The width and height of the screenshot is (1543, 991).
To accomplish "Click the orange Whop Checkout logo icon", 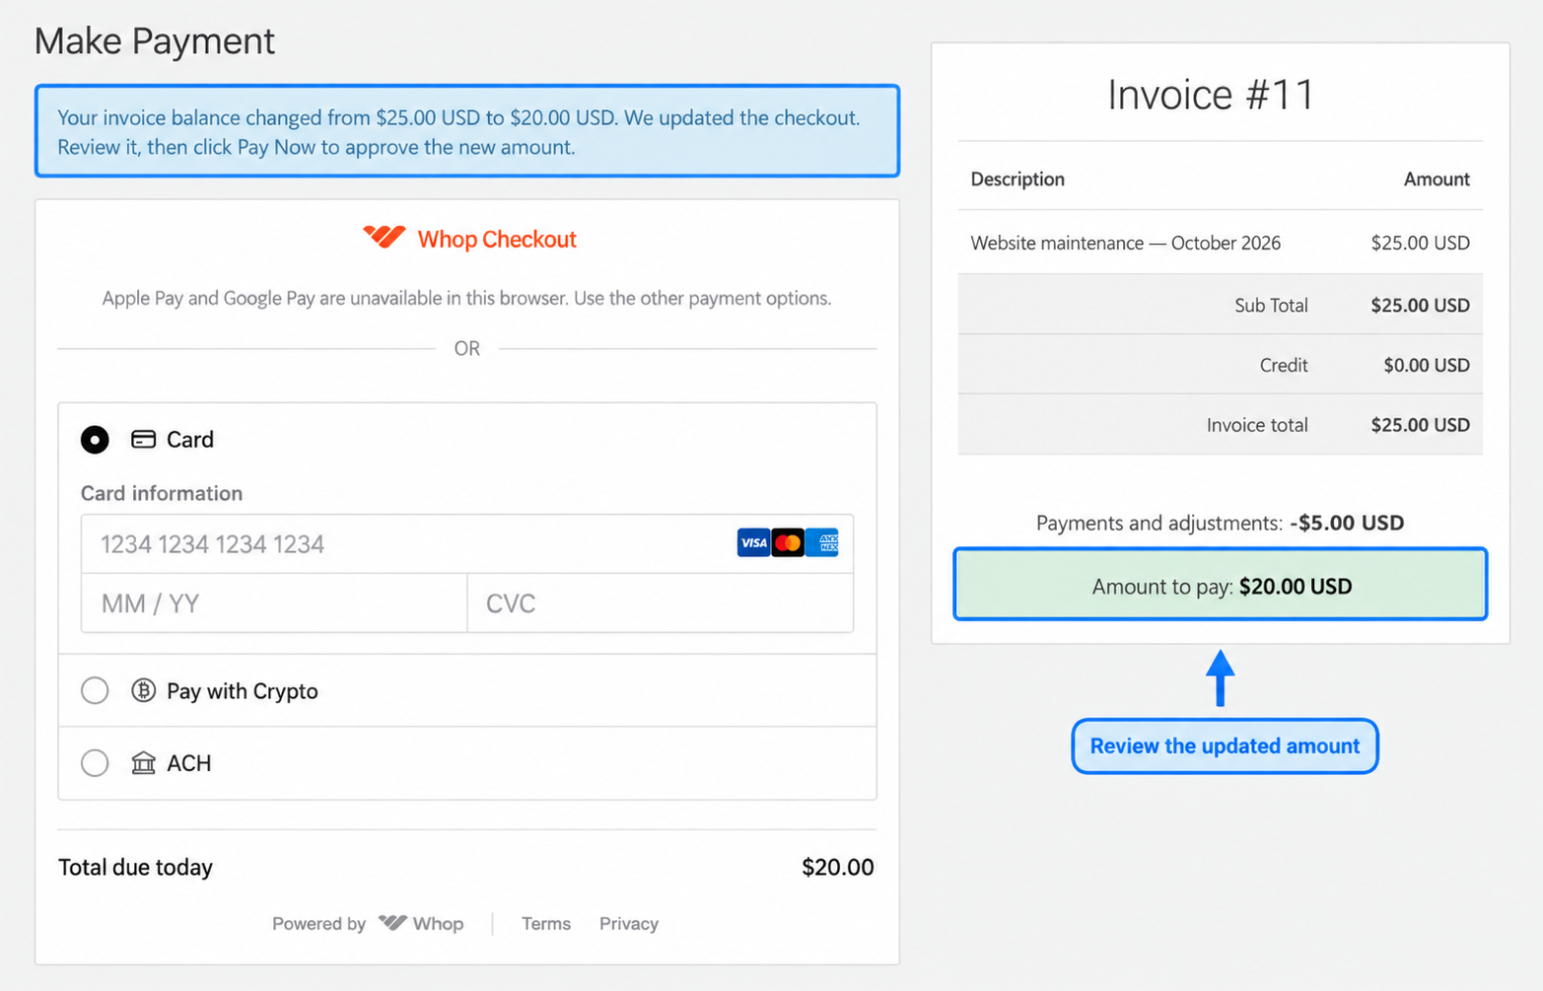I will pos(384,237).
